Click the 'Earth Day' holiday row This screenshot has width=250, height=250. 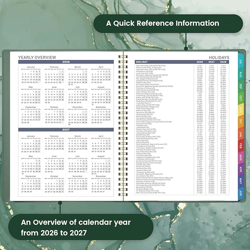click(182, 101)
